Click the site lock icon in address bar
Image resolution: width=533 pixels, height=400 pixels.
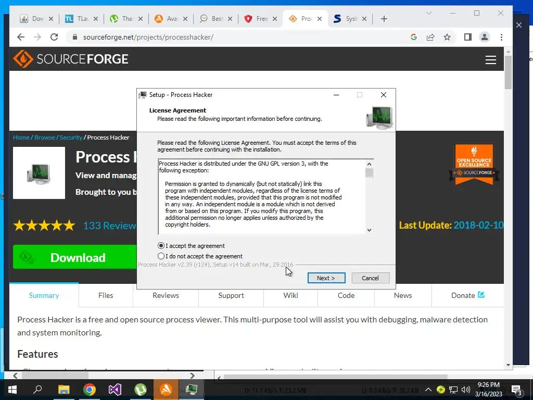[x=75, y=37]
